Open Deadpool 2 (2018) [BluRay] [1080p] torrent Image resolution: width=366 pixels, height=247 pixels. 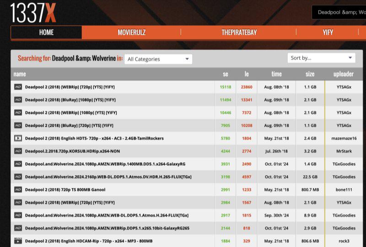pos(70,100)
